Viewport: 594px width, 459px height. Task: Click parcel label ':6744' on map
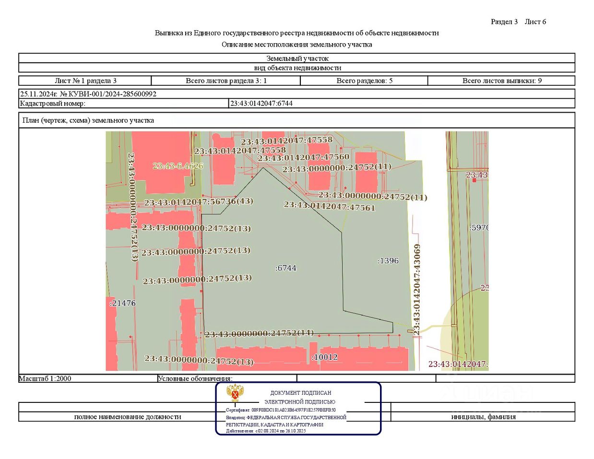click(x=286, y=268)
